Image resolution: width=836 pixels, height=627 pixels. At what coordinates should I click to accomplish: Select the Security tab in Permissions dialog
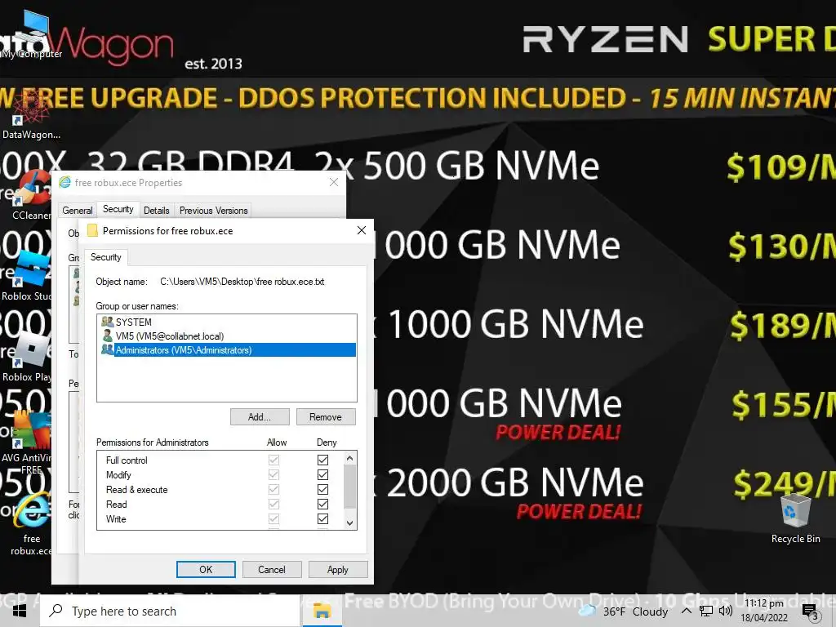point(106,257)
